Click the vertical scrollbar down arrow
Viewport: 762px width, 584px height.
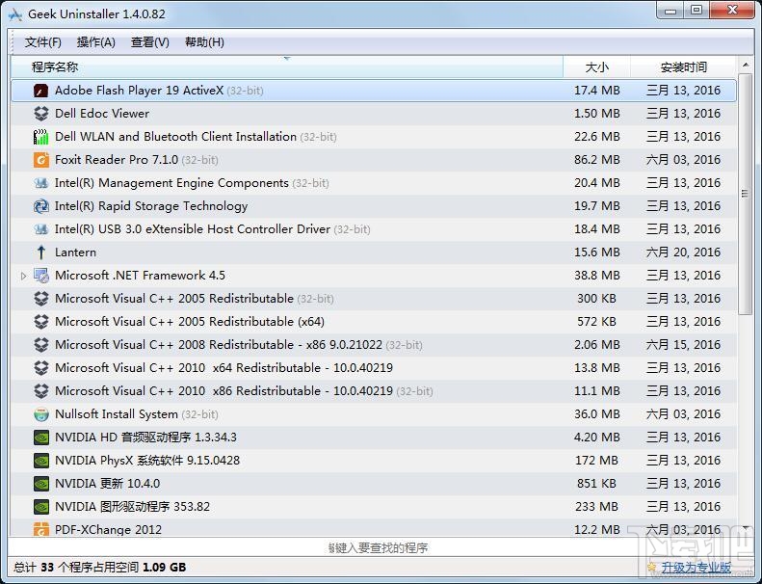[745, 527]
